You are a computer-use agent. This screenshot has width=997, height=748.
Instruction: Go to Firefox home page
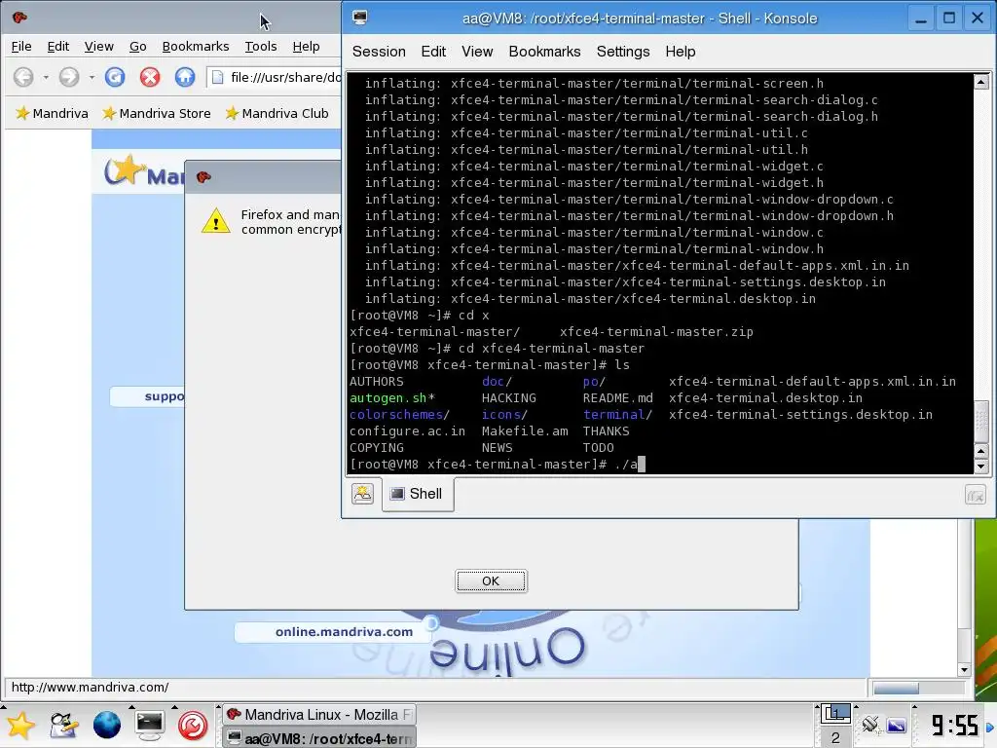pos(185,78)
